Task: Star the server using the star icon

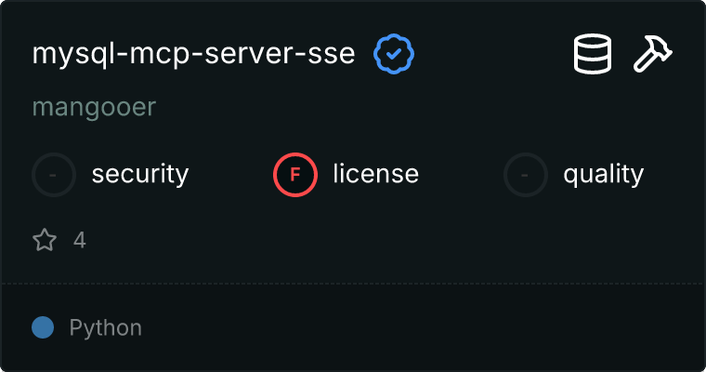Action: pyautogui.click(x=45, y=241)
